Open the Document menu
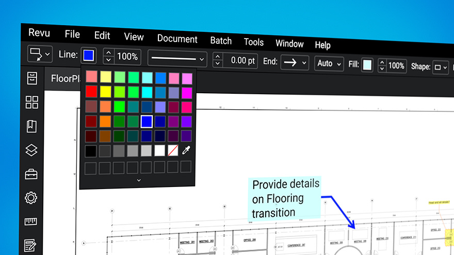This screenshot has width=454, height=255. tap(177, 39)
